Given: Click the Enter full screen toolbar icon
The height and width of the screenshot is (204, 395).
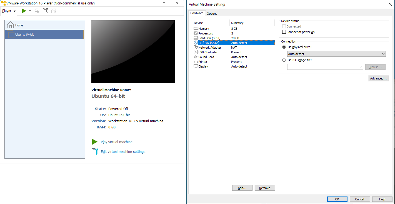Looking at the screenshot, I should [45, 11].
